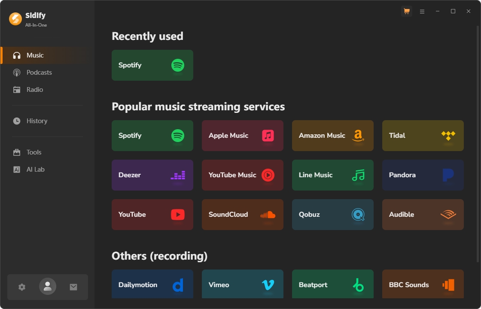Open the AI Lab page
Viewport: 481px width, 309px height.
(x=47, y=169)
